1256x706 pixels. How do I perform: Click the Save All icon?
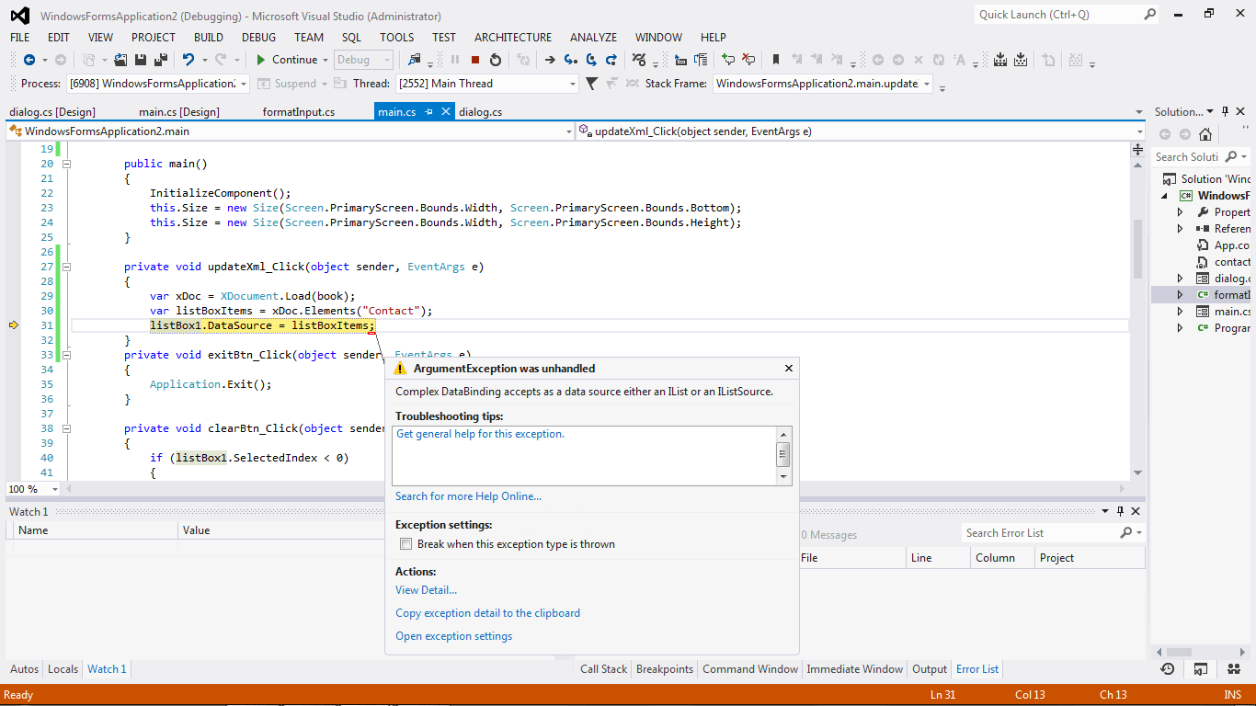(161, 60)
